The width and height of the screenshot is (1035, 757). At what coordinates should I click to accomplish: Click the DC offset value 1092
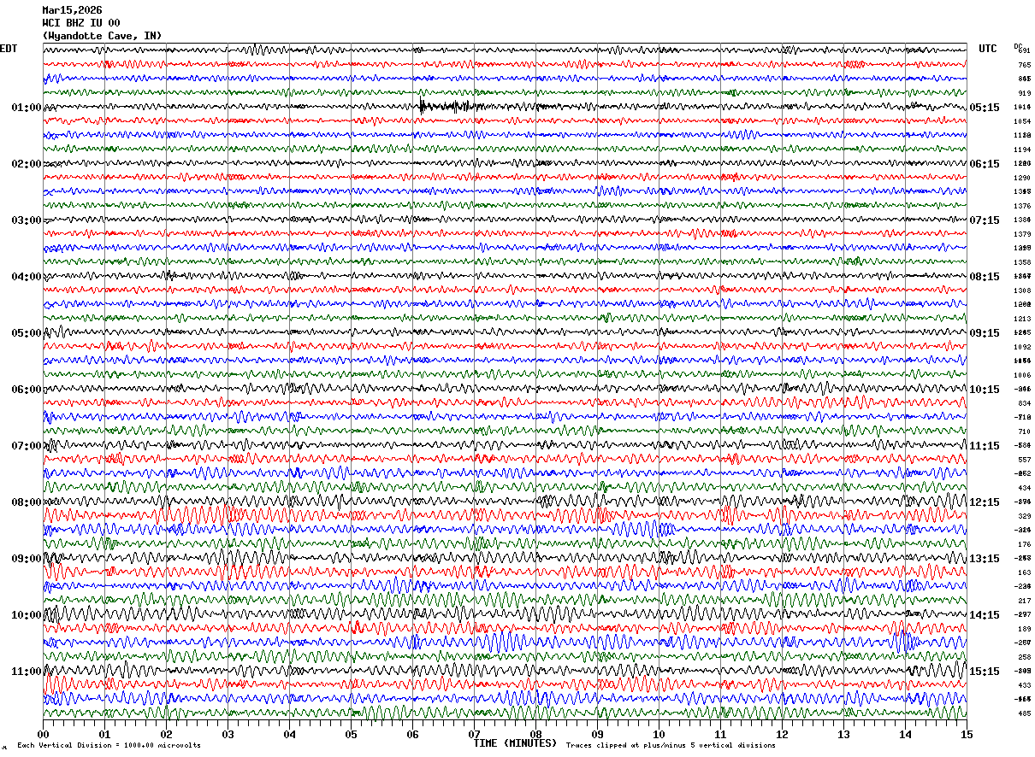pyautogui.click(x=1022, y=347)
